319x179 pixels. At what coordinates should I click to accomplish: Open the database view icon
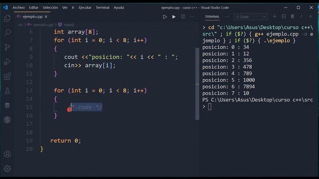(x=7, y=105)
